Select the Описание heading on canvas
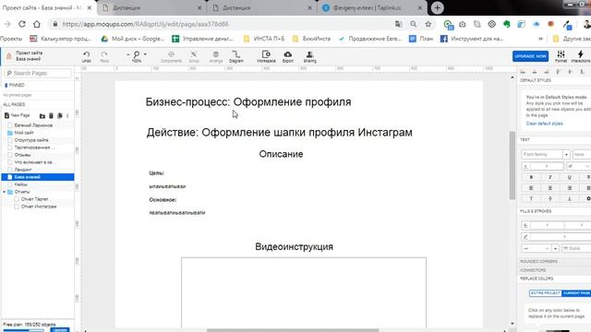 point(281,154)
